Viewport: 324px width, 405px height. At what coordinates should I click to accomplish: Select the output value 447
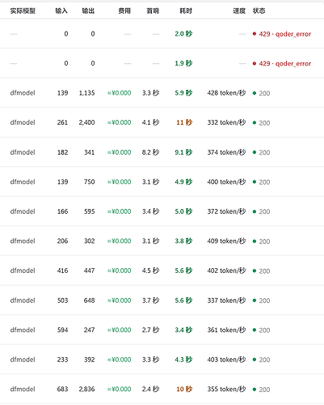click(x=90, y=271)
